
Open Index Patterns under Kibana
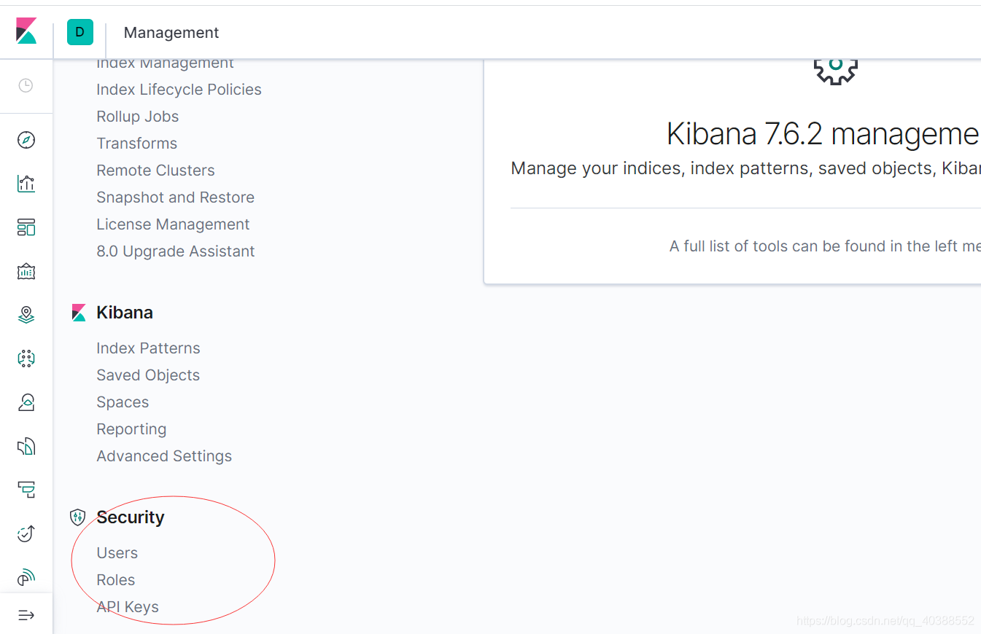click(148, 348)
